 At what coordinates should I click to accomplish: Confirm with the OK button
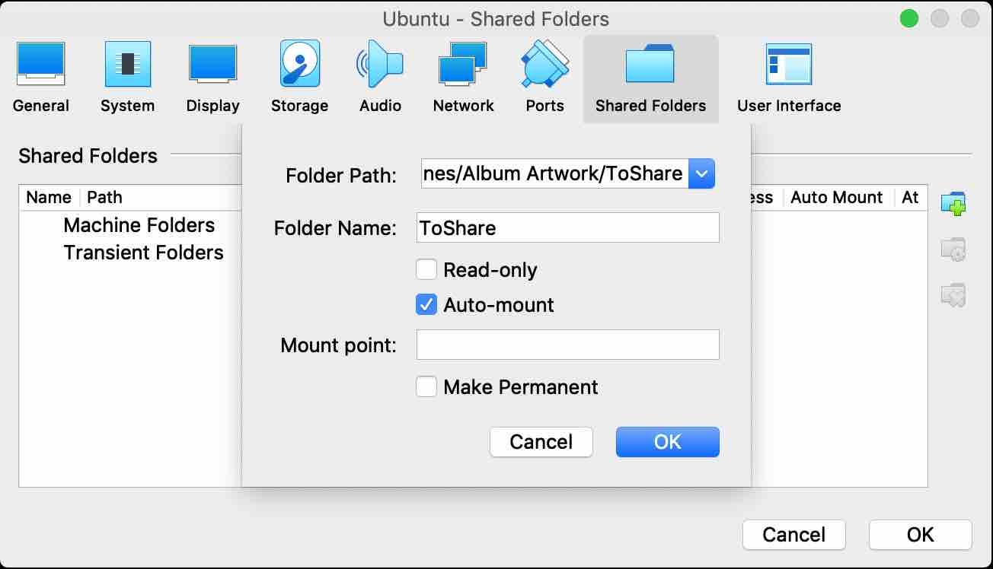(x=667, y=441)
